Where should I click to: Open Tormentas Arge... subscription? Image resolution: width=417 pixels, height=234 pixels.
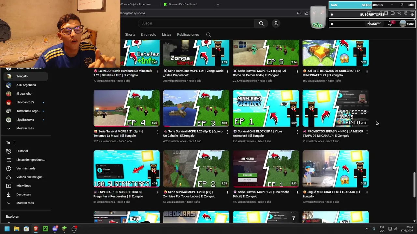[x=25, y=111]
